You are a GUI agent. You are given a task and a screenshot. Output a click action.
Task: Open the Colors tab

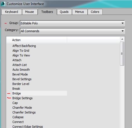[95, 12]
